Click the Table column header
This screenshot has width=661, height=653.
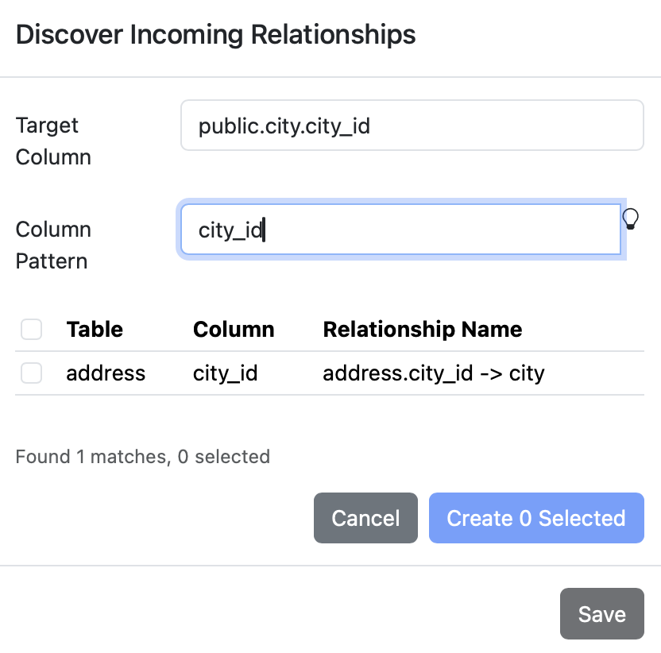95,329
